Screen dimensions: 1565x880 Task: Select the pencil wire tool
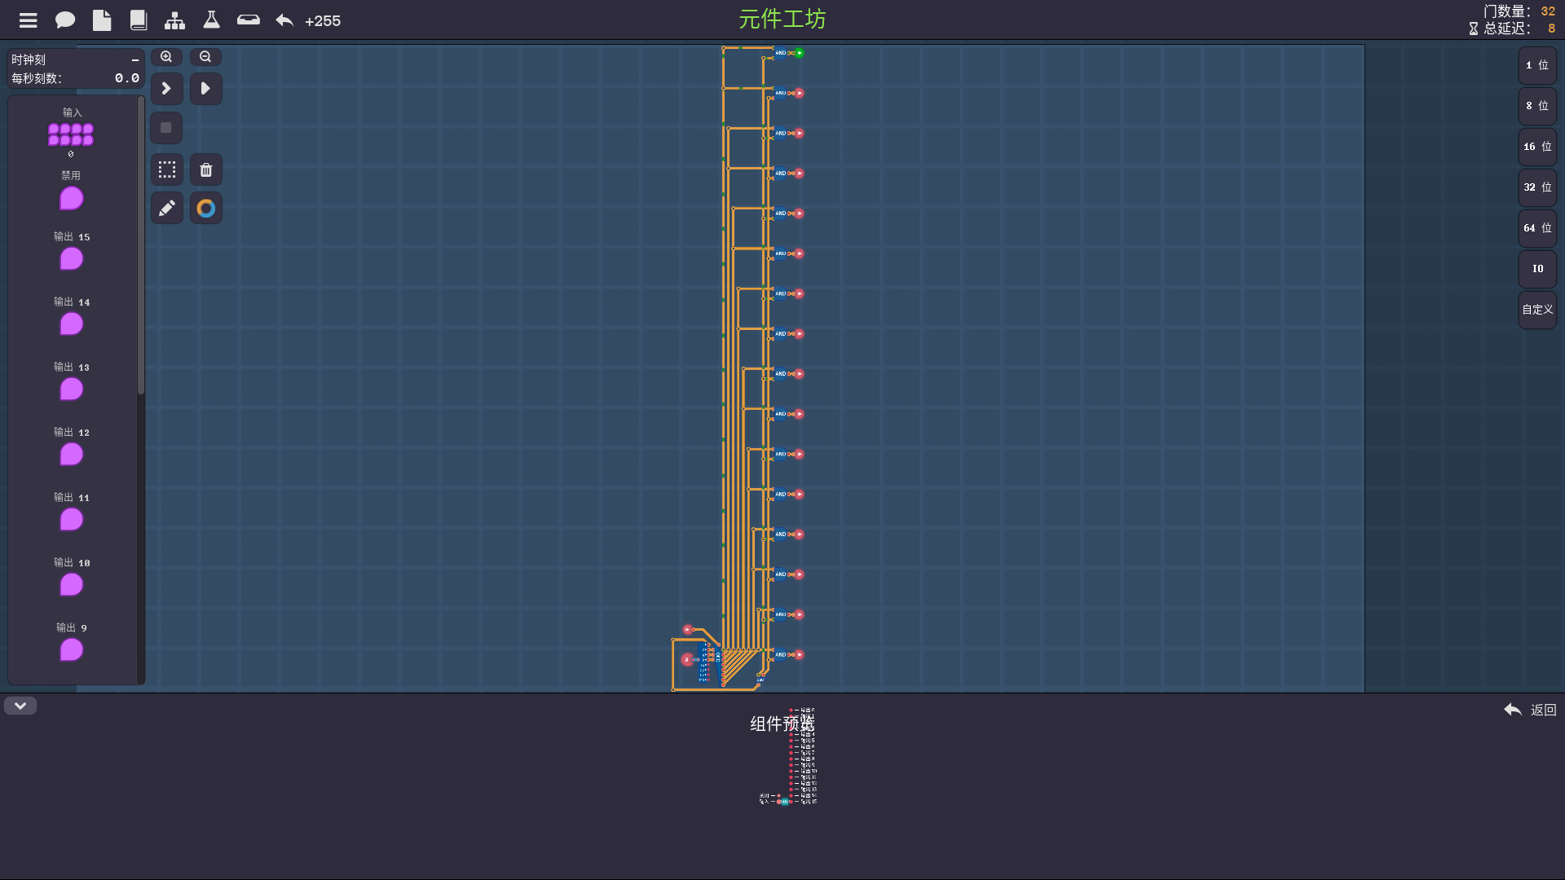click(167, 209)
